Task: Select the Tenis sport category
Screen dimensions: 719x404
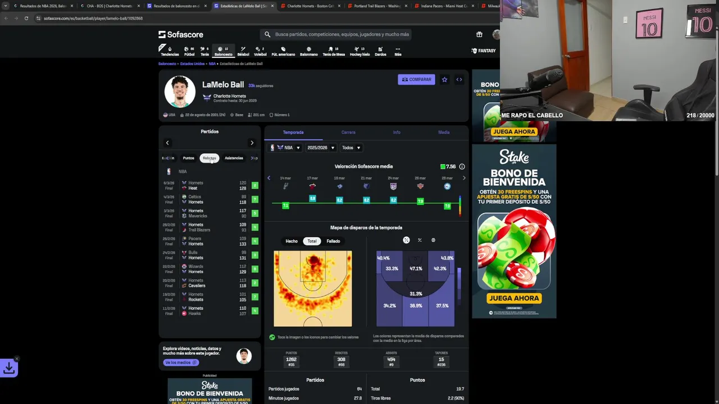Action: (204, 51)
